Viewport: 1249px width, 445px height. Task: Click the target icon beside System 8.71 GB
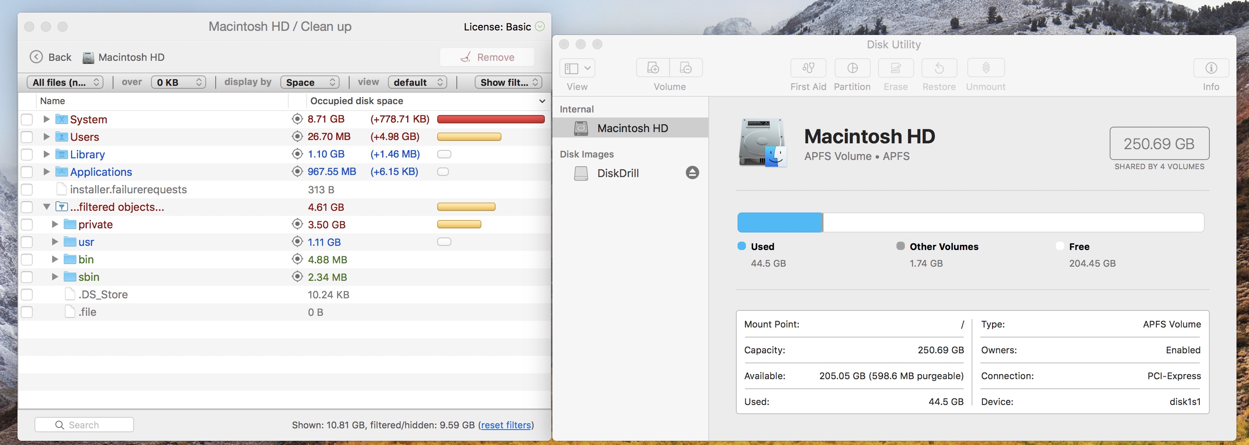297,119
